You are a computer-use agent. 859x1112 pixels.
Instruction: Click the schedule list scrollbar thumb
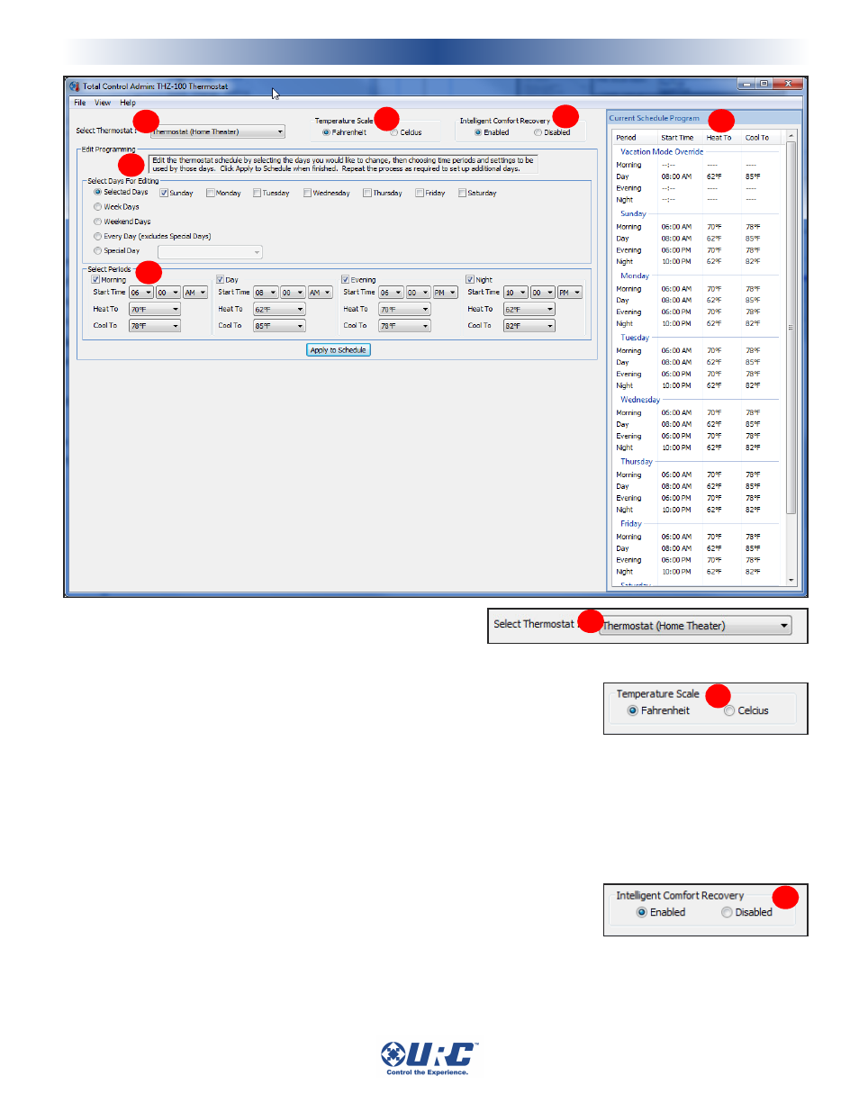791,328
